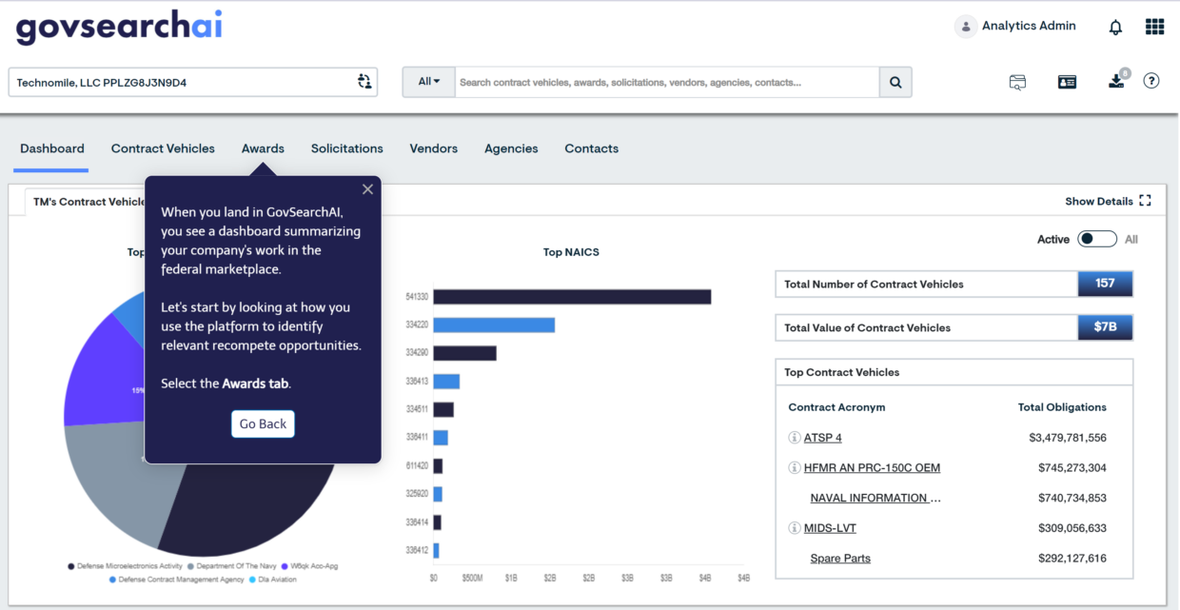Go to the Contacts tab

click(x=592, y=148)
